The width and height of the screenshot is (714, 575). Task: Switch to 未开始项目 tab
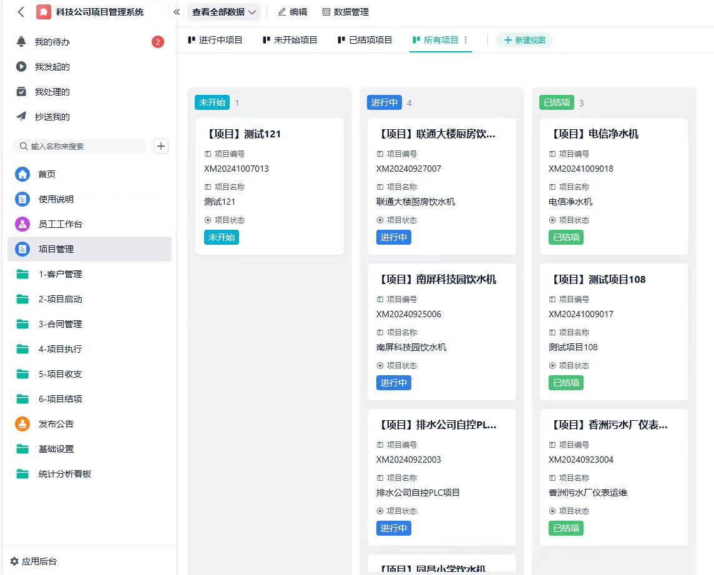tap(290, 40)
